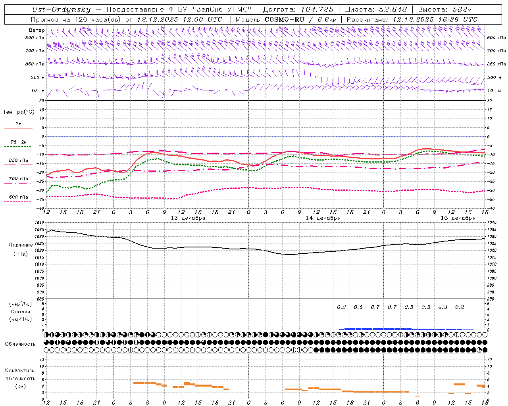Select the forecast start time 12:00 UTC
Viewport: 508px width, 406px height.
pos(203,19)
